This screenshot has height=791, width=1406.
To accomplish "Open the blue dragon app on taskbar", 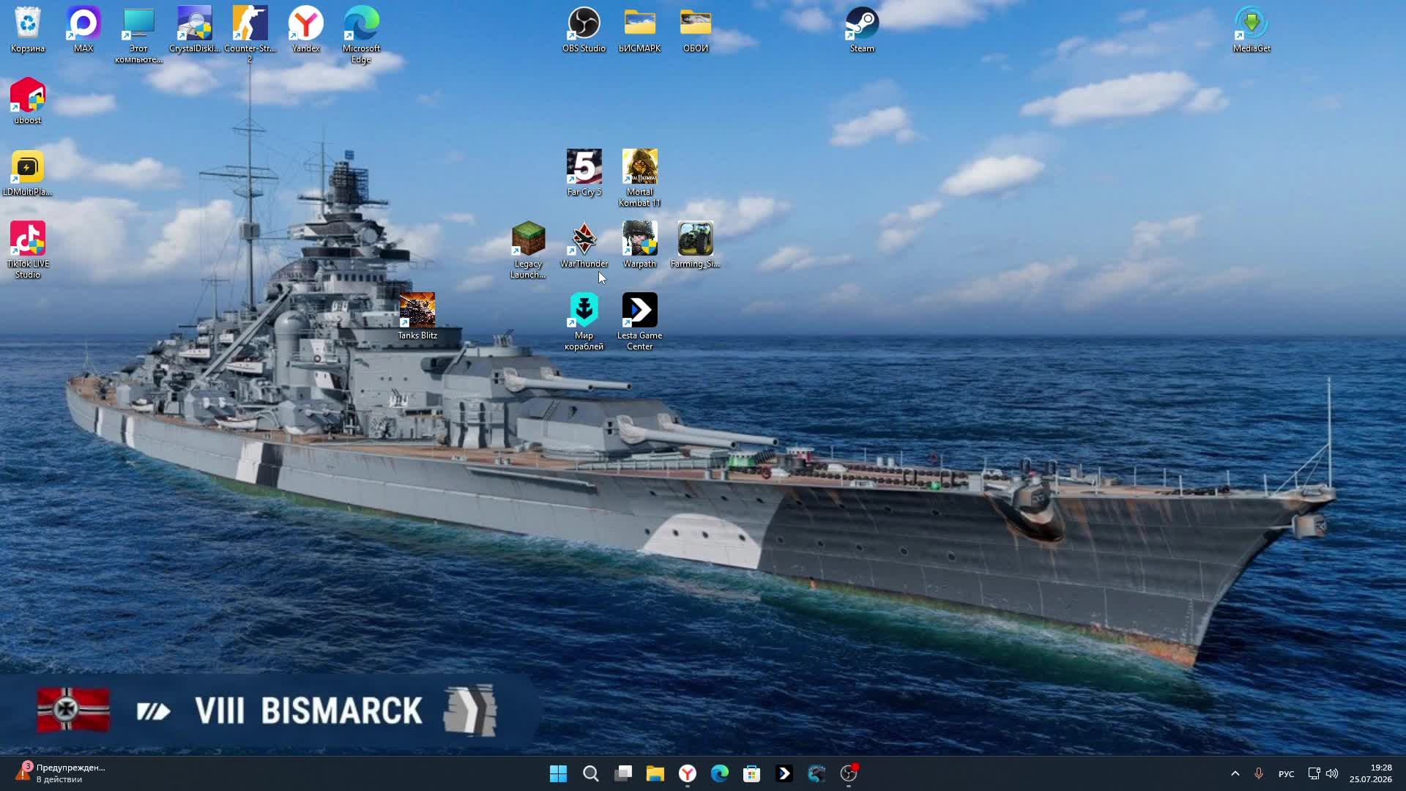I will coord(817,773).
